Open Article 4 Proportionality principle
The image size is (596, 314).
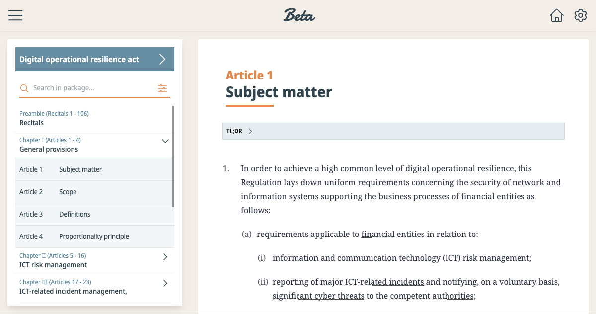pyautogui.click(x=94, y=236)
